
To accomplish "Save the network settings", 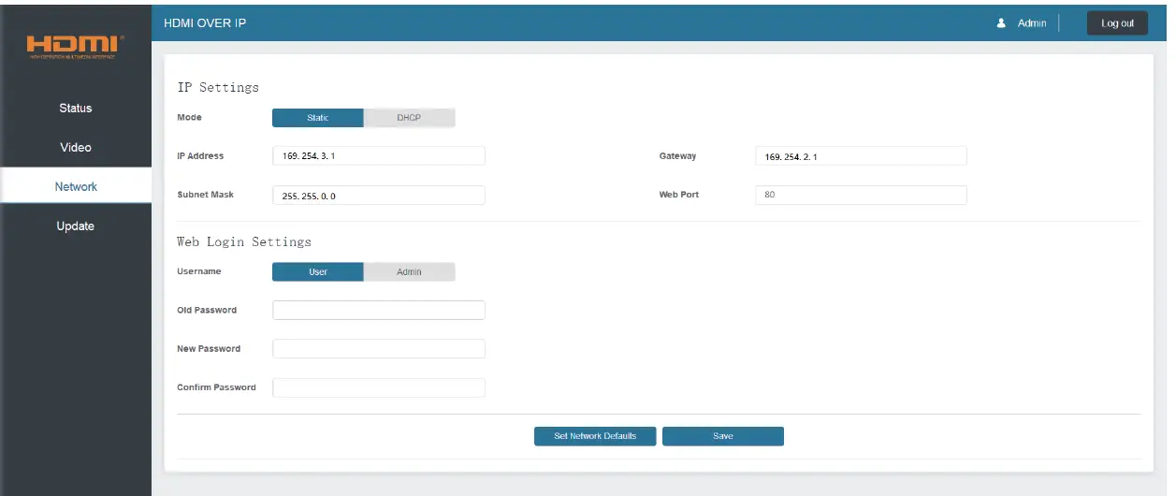I will coord(723,436).
